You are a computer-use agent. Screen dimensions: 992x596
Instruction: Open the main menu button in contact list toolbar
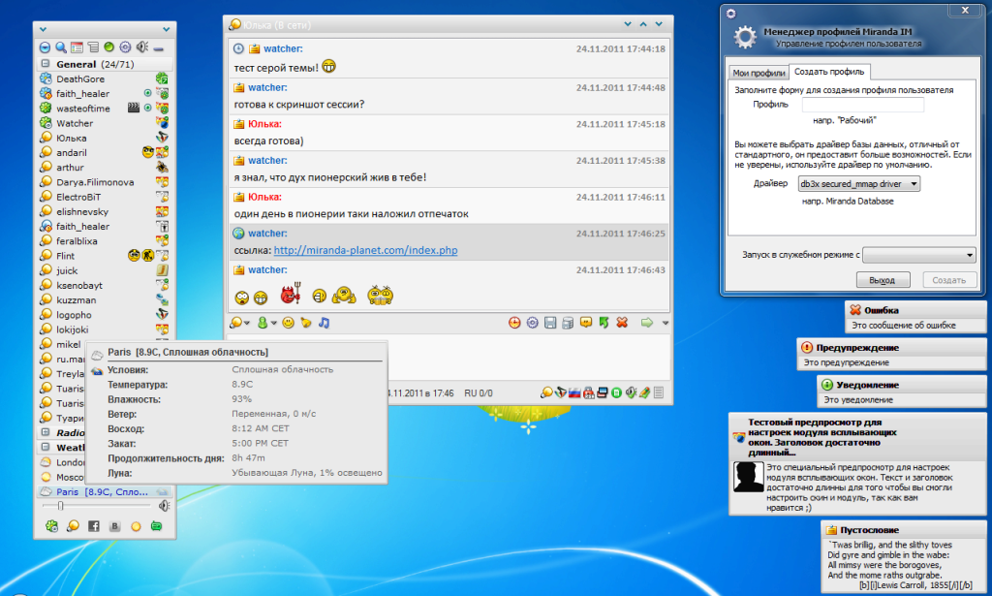tap(45, 47)
